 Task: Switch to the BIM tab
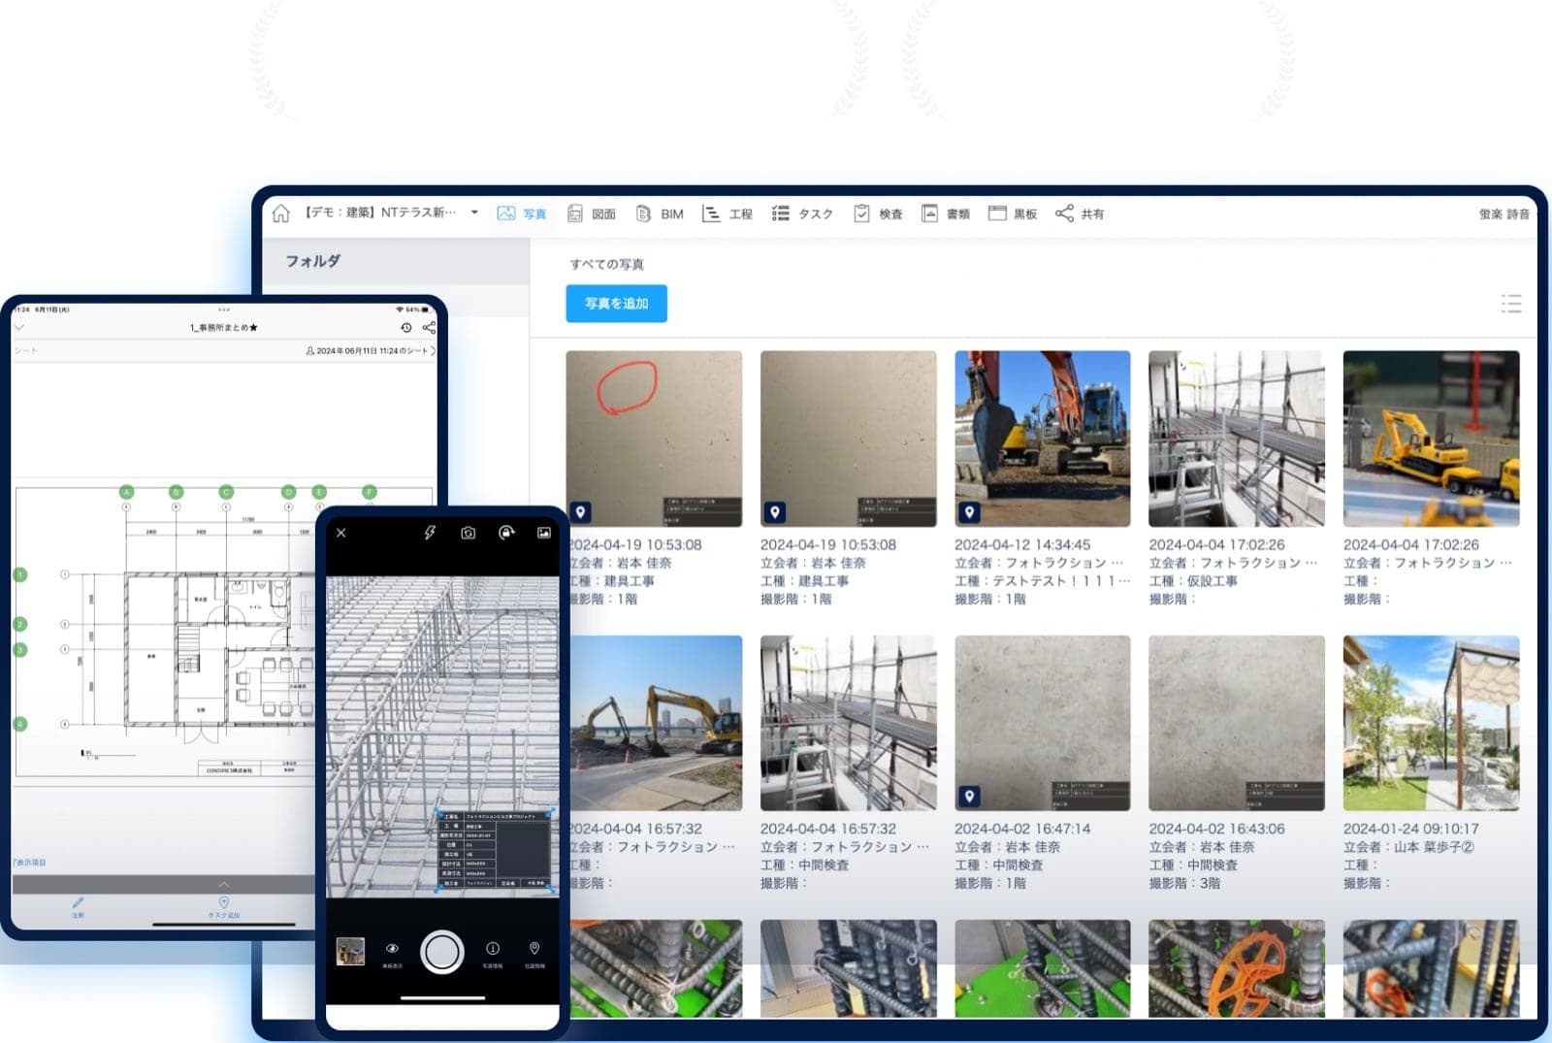click(660, 213)
